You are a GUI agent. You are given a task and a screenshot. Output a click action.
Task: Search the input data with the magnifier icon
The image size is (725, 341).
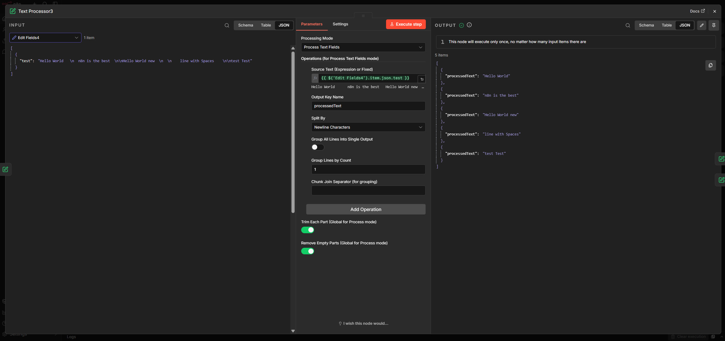[x=227, y=25]
